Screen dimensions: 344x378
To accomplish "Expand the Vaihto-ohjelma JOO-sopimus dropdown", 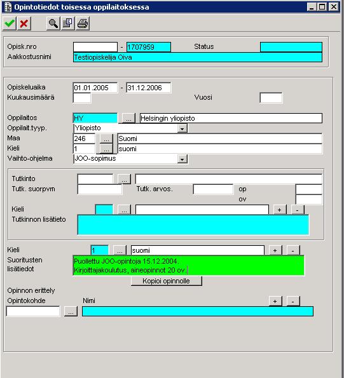I will 182,159.
